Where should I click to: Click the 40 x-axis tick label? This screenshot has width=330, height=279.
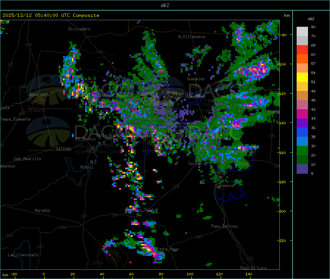[102, 274]
